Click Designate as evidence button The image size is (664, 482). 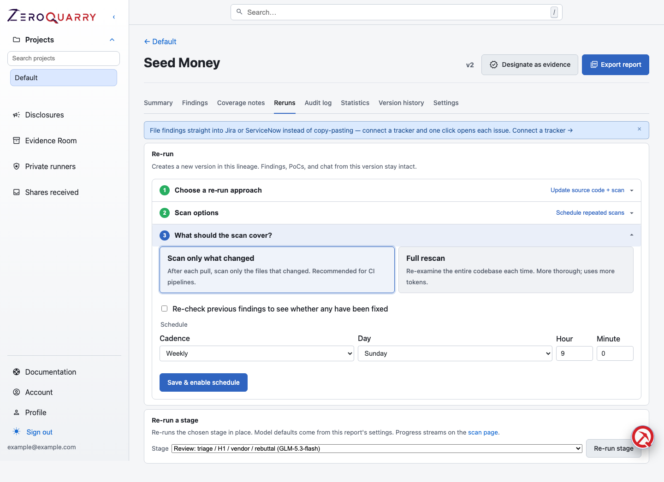click(x=530, y=65)
